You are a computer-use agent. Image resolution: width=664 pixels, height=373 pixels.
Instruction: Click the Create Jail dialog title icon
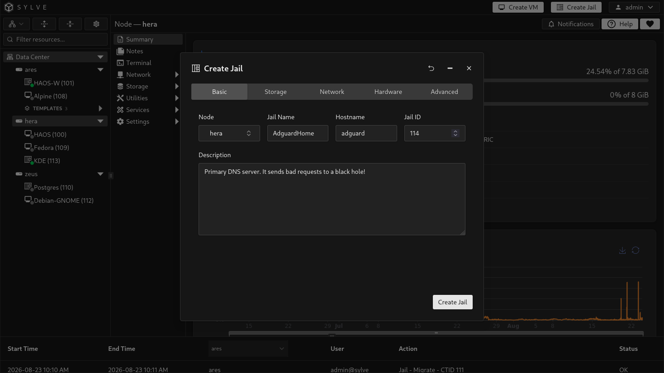pos(196,68)
